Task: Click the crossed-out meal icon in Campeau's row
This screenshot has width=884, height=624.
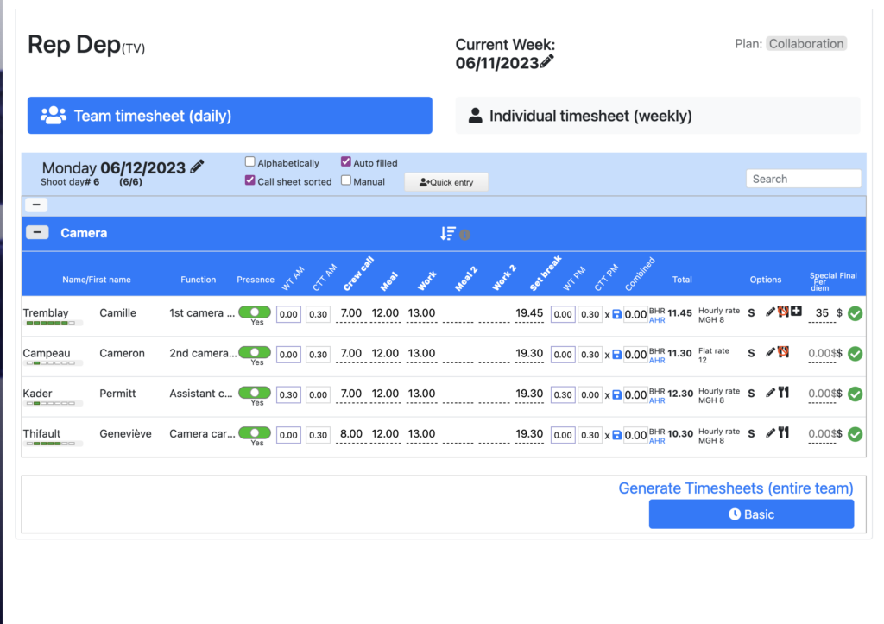Action: point(784,352)
